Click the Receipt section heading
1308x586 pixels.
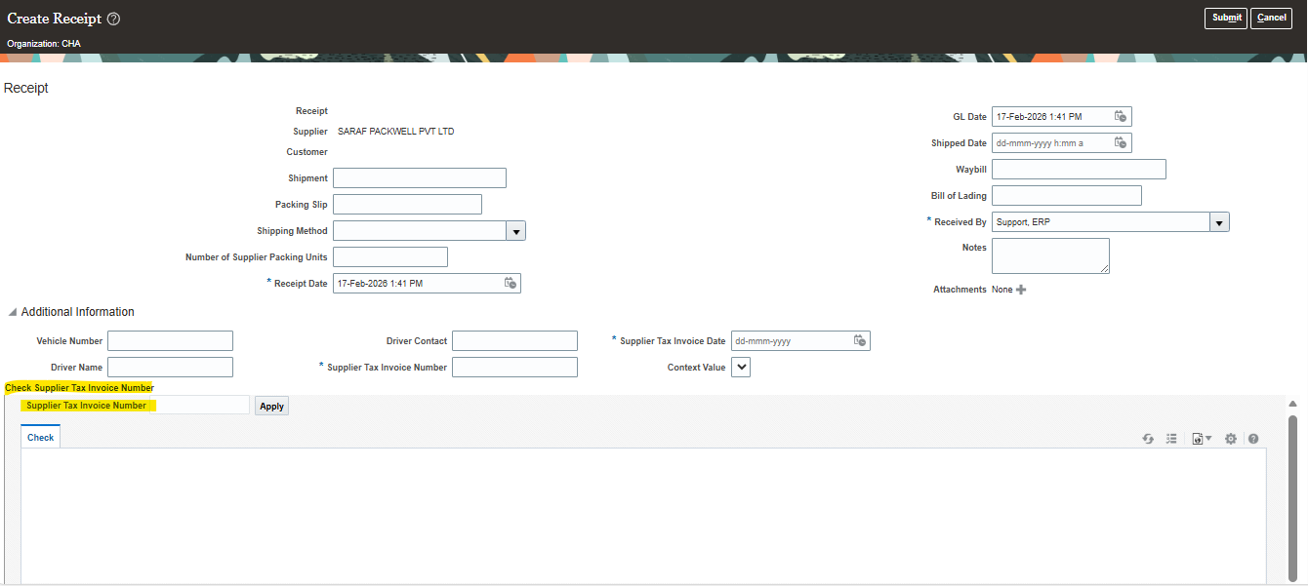pyautogui.click(x=26, y=88)
